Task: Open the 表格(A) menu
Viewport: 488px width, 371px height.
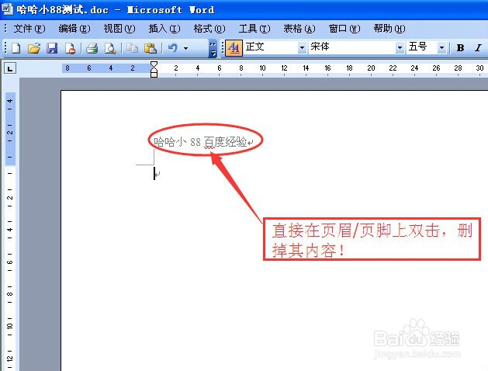Action: pyautogui.click(x=299, y=29)
